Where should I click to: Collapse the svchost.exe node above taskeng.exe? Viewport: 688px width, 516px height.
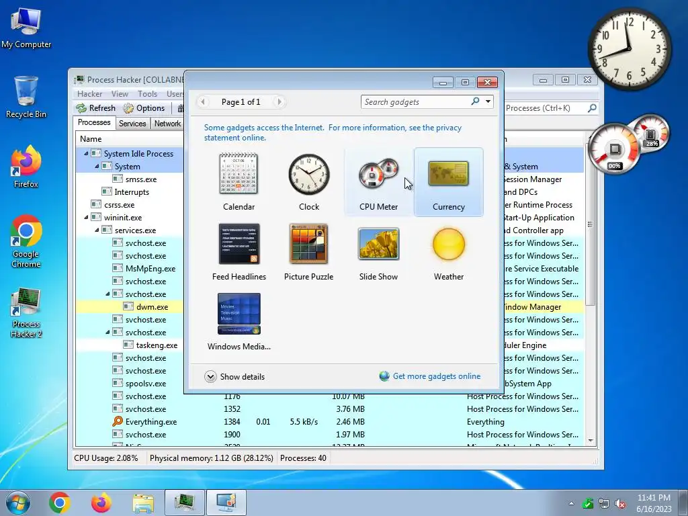pos(107,332)
